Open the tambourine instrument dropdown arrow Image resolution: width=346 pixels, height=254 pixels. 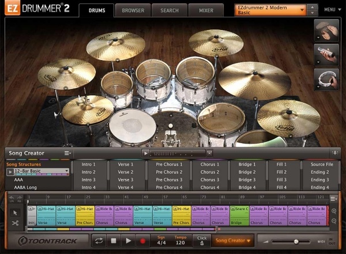click(x=318, y=87)
